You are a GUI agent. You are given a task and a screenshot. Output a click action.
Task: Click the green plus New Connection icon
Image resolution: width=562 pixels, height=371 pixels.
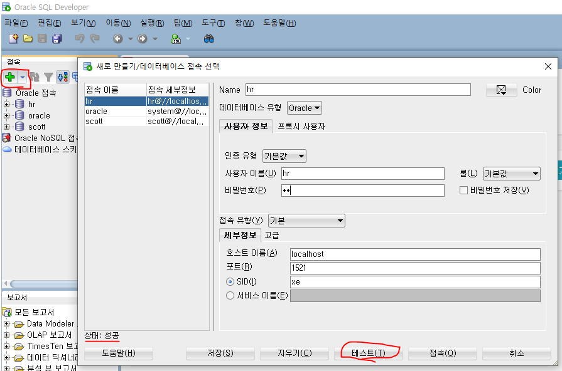pyautogui.click(x=10, y=77)
